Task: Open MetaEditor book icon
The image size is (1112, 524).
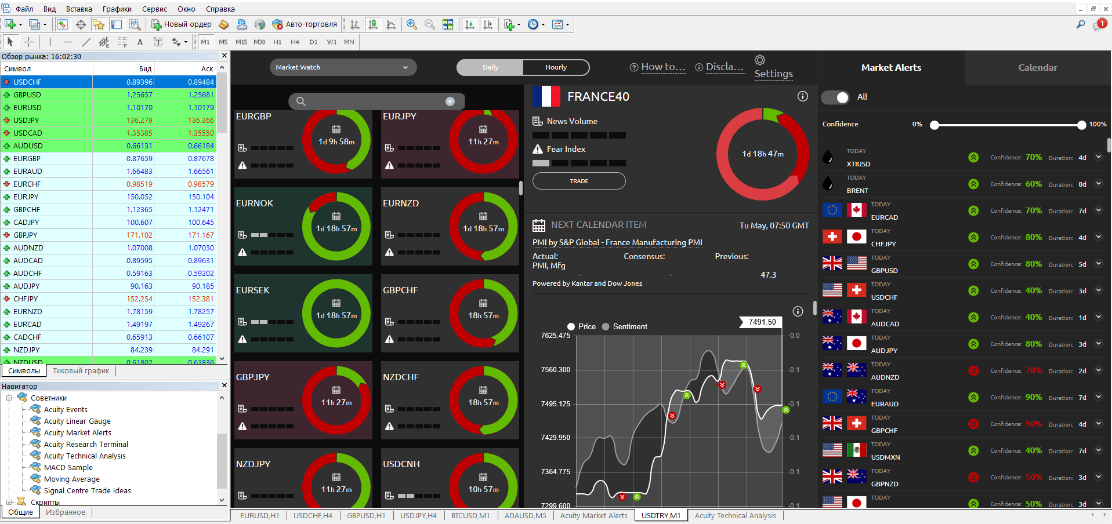Action: (x=224, y=24)
